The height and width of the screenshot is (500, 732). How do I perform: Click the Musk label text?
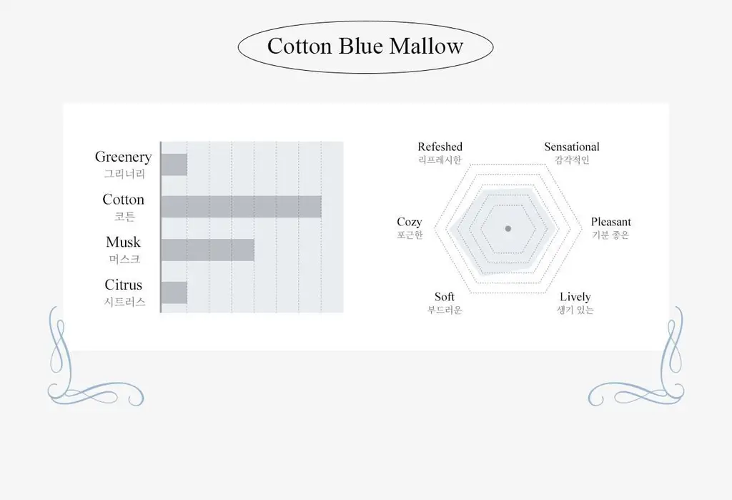[123, 242]
